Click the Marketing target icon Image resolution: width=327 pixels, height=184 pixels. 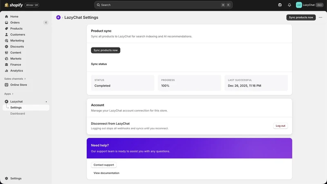(x=7, y=40)
